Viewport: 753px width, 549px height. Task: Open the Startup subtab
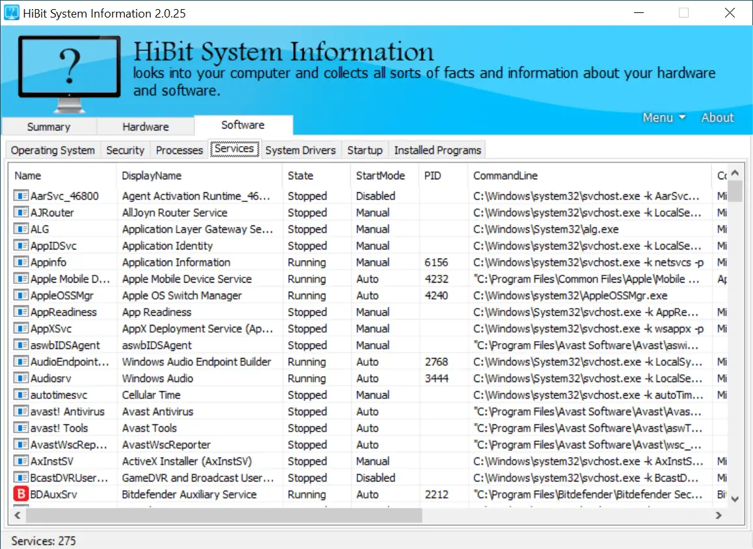point(365,150)
